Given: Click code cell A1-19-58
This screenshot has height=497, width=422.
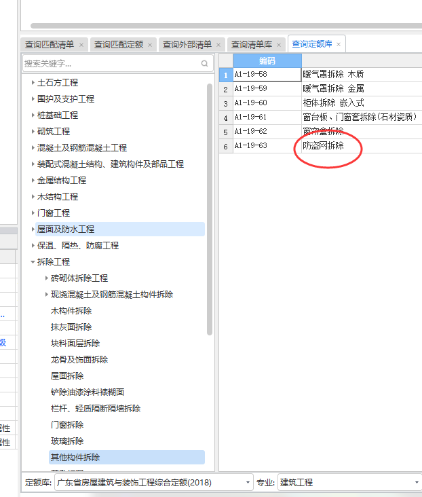Looking at the screenshot, I should point(267,75).
